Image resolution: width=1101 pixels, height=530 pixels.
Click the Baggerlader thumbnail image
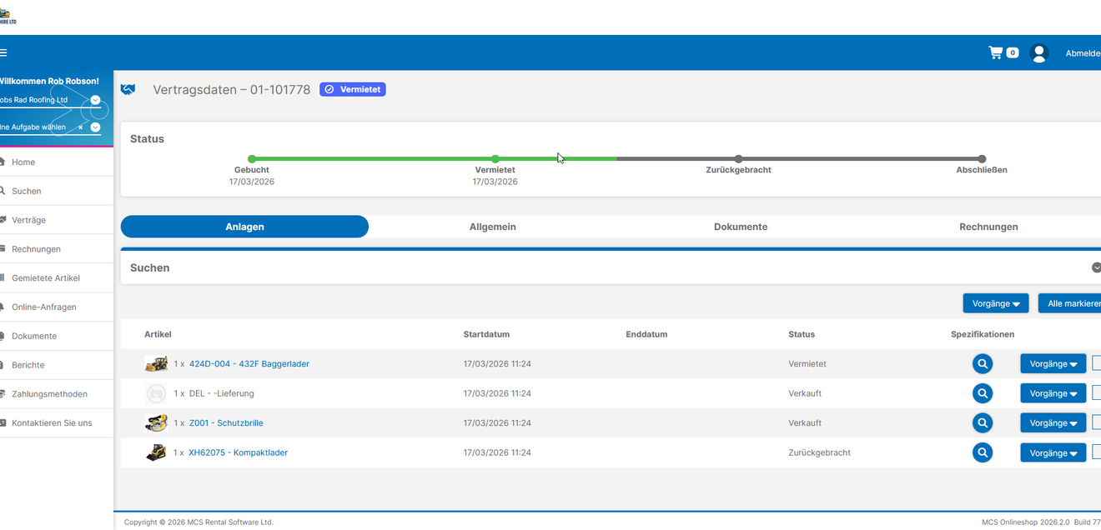[x=156, y=363]
